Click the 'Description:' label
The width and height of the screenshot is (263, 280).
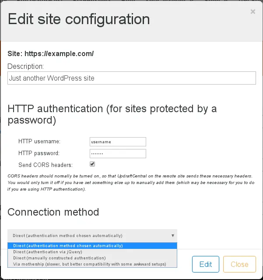point(25,66)
